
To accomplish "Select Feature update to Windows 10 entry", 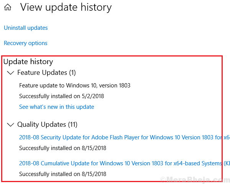I will (75, 86).
